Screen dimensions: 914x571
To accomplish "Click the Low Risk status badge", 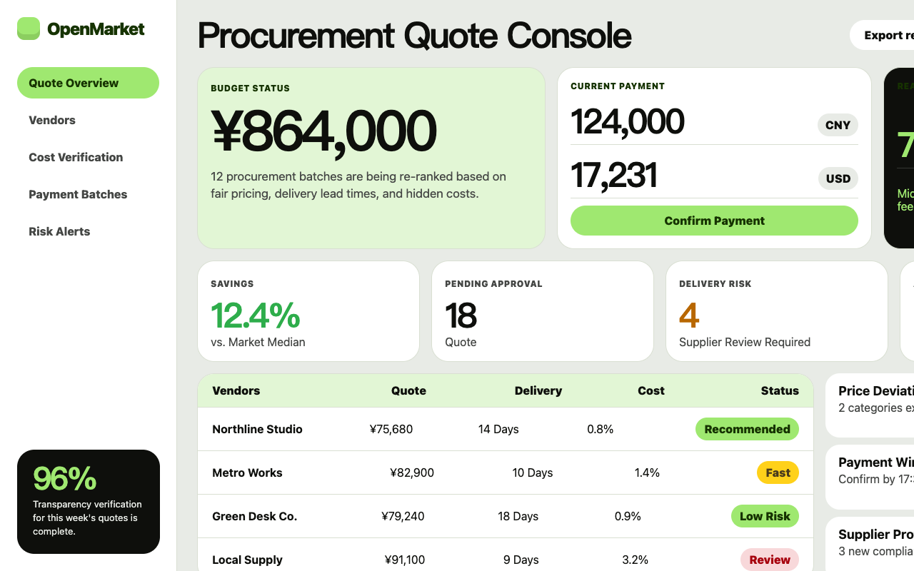I will (x=765, y=516).
